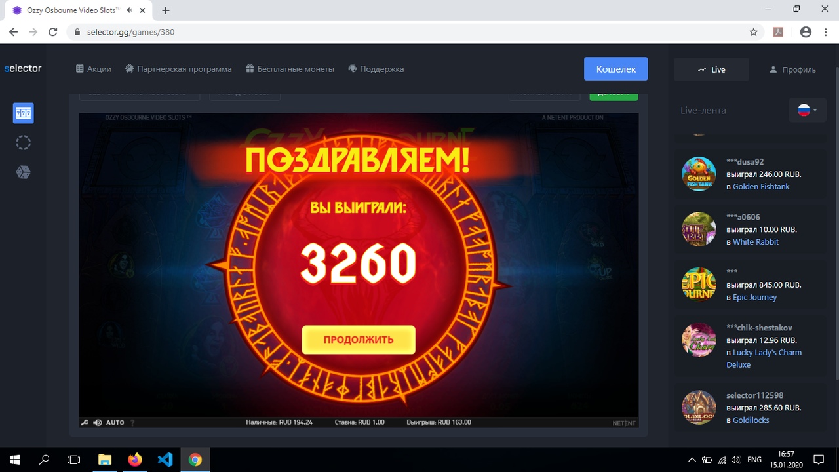
Task: Open Партнерская программа page
Action: 178,69
